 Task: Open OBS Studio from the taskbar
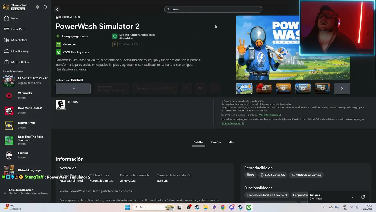[x=189, y=207]
